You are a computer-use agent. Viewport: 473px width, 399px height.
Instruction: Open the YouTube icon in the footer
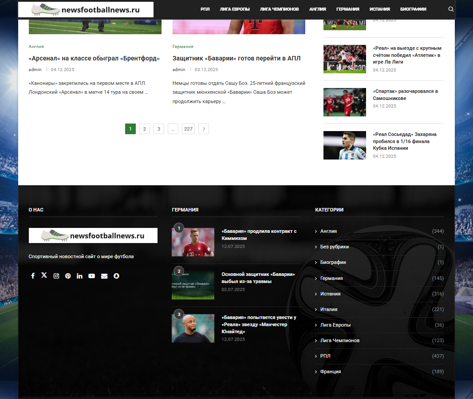[x=92, y=276]
